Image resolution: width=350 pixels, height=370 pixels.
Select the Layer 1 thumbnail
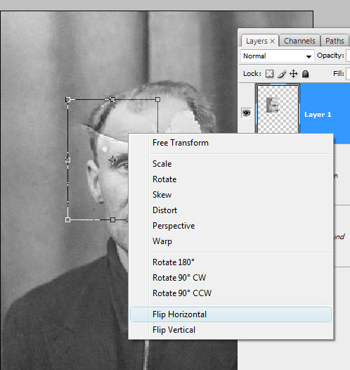(278, 109)
